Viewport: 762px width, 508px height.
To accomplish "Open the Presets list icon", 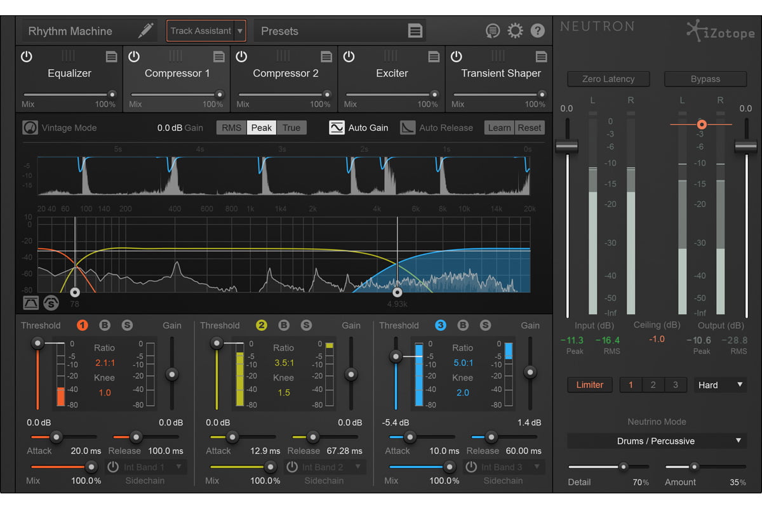I will [415, 30].
